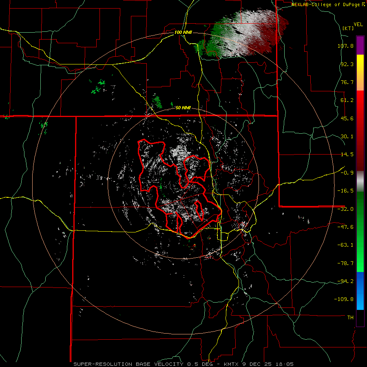Click the large velocity echo near the top
Screen dimensions: 367x367
click(x=242, y=33)
